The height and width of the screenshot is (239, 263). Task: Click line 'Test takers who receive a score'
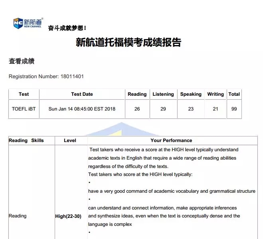[164, 150]
